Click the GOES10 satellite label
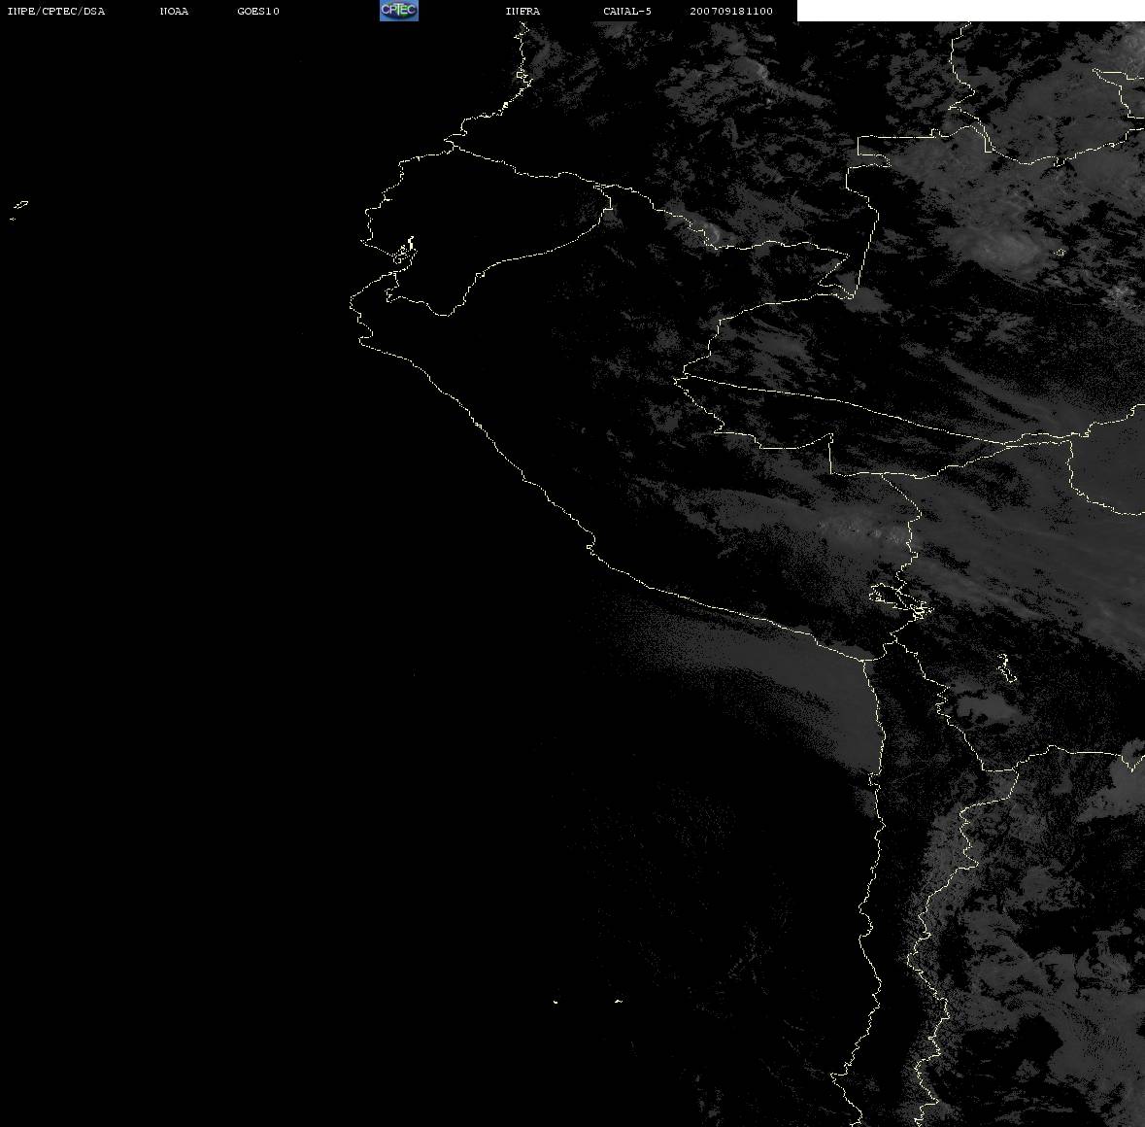 pos(258,11)
